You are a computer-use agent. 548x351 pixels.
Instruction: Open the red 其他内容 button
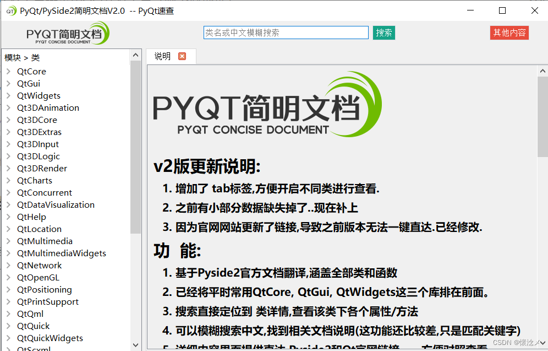click(x=509, y=33)
